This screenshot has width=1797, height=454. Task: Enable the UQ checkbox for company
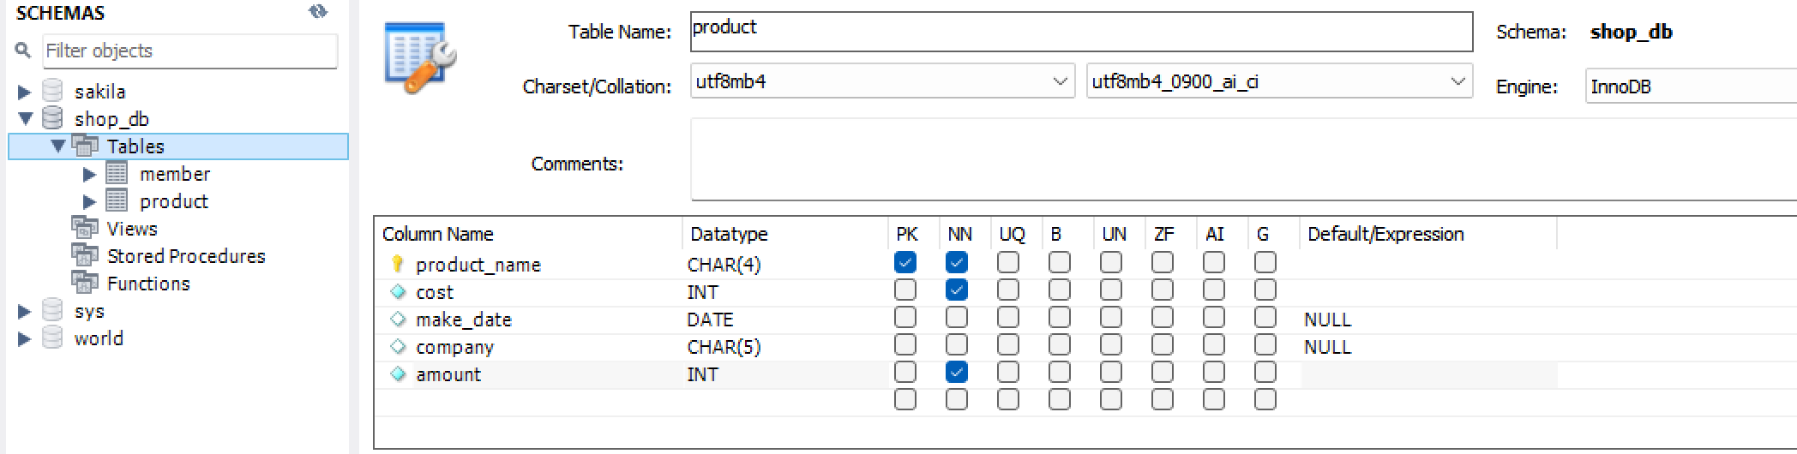(x=1007, y=344)
